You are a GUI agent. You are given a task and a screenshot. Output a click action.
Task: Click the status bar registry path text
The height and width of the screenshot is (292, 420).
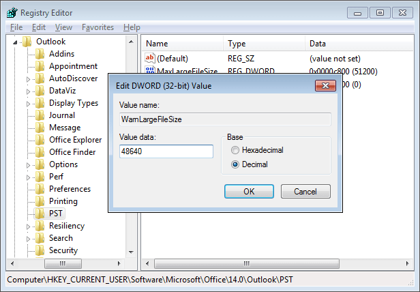(x=150, y=280)
